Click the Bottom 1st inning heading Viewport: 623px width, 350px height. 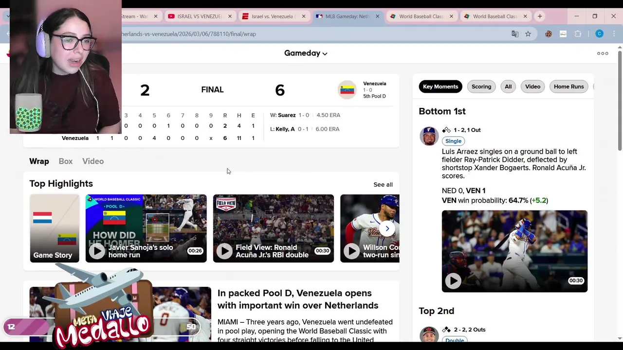pos(442,111)
